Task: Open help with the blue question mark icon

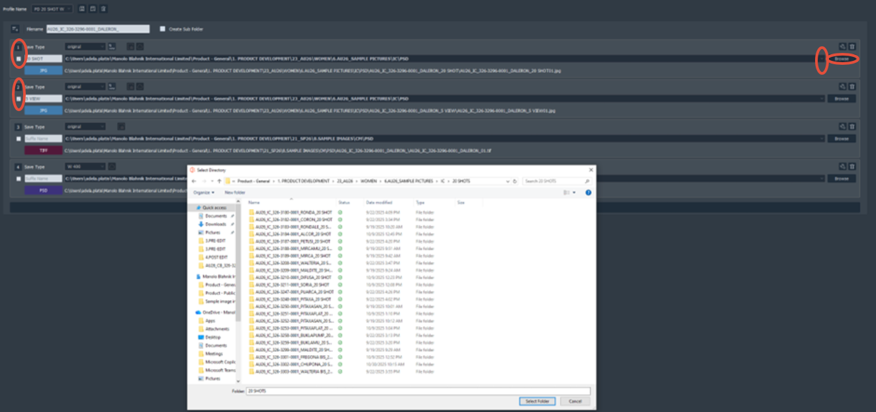Action: point(588,192)
